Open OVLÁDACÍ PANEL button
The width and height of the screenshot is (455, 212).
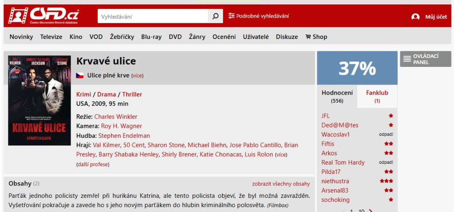pos(425,59)
